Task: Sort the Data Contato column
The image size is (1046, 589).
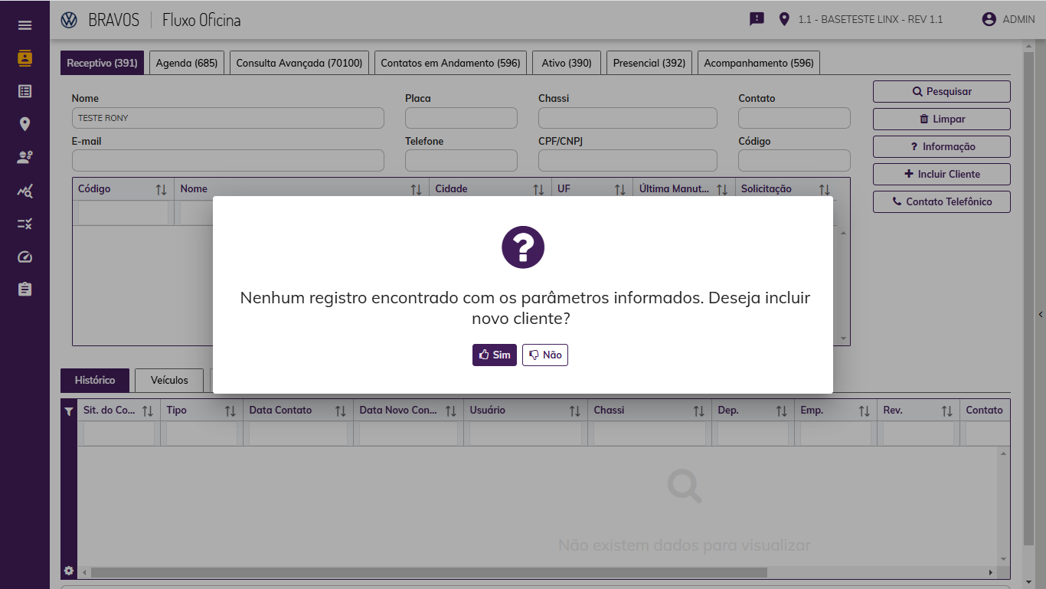Action: (x=340, y=411)
